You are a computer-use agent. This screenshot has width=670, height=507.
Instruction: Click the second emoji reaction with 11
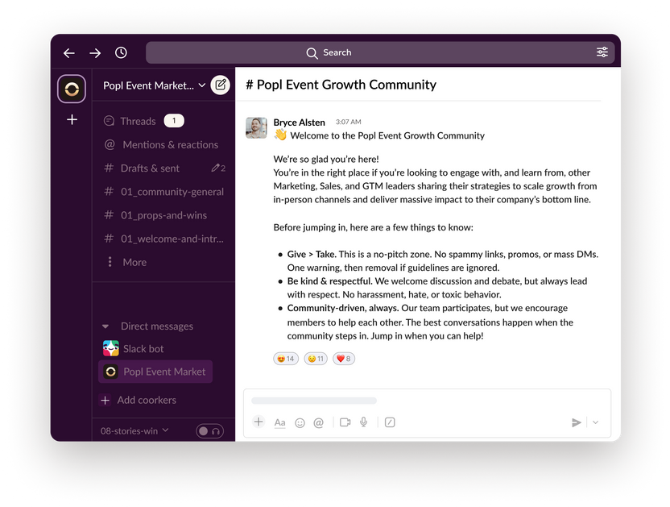[x=316, y=359]
